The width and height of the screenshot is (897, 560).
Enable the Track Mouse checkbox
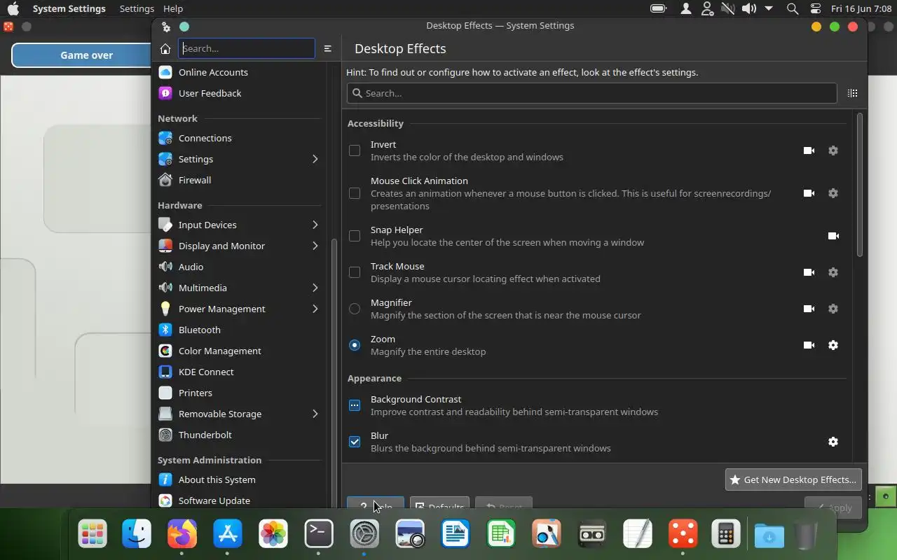[355, 272]
